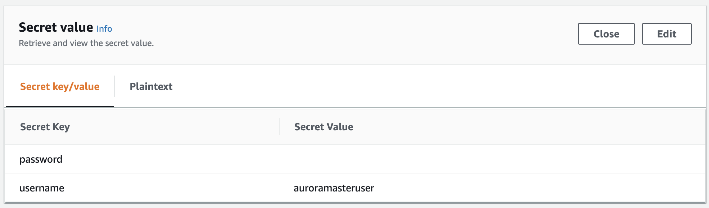Screen dimensions: 709x208
Task: Click the Secret Key column header
Action: tap(45, 127)
